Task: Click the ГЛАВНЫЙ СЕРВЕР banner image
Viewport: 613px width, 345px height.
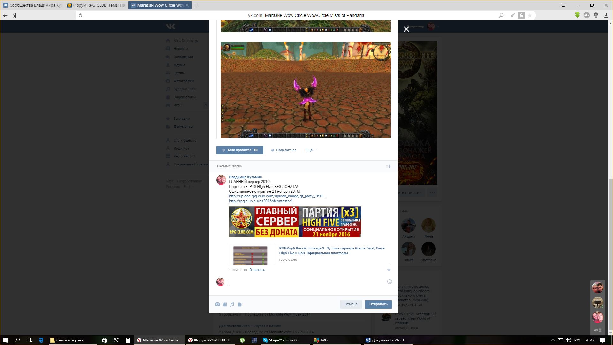Action: (295, 222)
